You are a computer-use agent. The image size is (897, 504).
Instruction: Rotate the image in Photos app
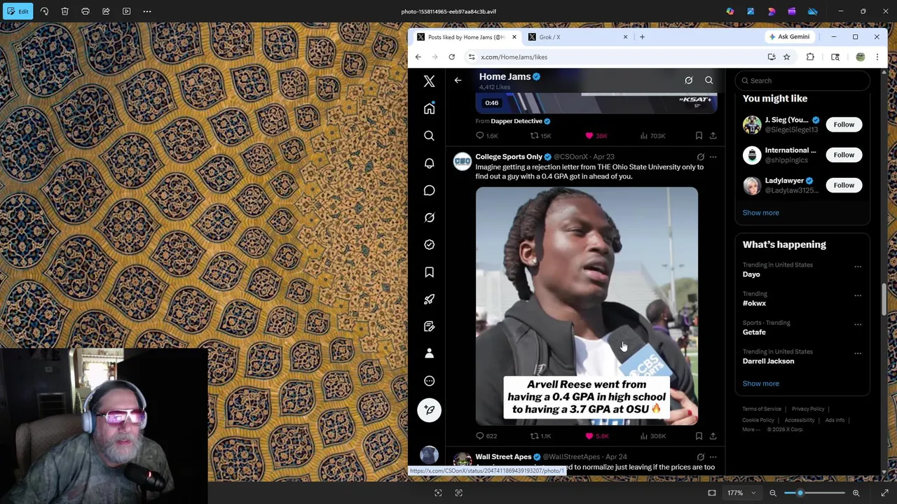coord(44,11)
